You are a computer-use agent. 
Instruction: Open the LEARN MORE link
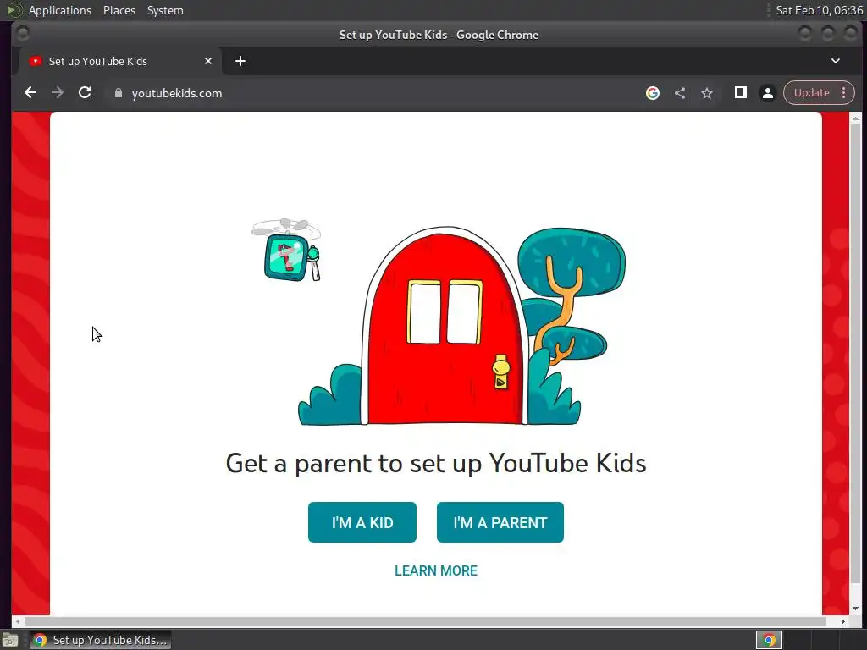436,570
